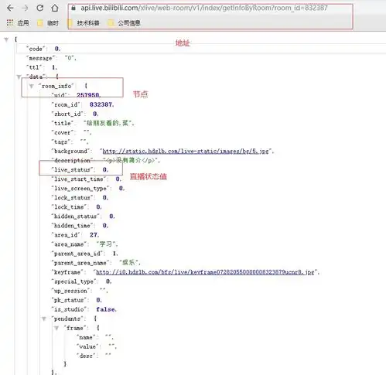
Task: Select the "value" key under frame
Action: 87,346
